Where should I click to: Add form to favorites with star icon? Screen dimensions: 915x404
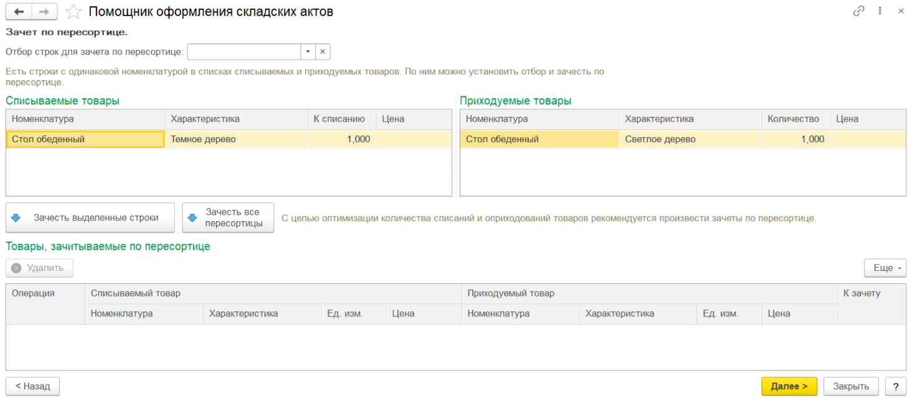point(73,11)
